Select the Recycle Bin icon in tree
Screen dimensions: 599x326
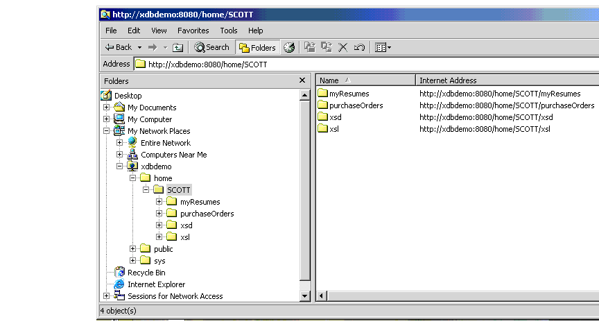tap(120, 273)
